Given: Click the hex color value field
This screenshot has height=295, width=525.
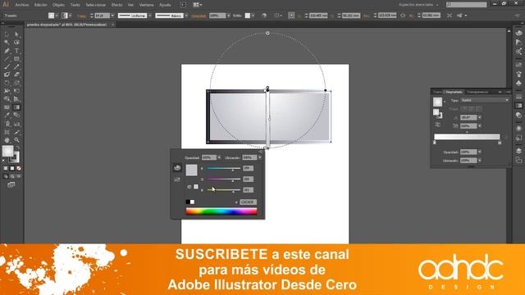Looking at the screenshot, I should coord(248,202).
